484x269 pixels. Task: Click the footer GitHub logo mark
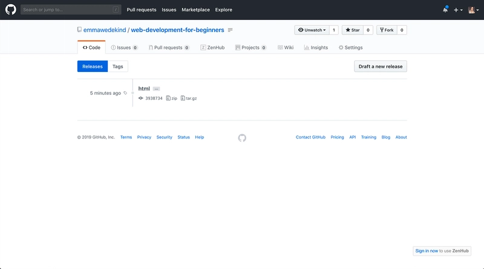242,138
